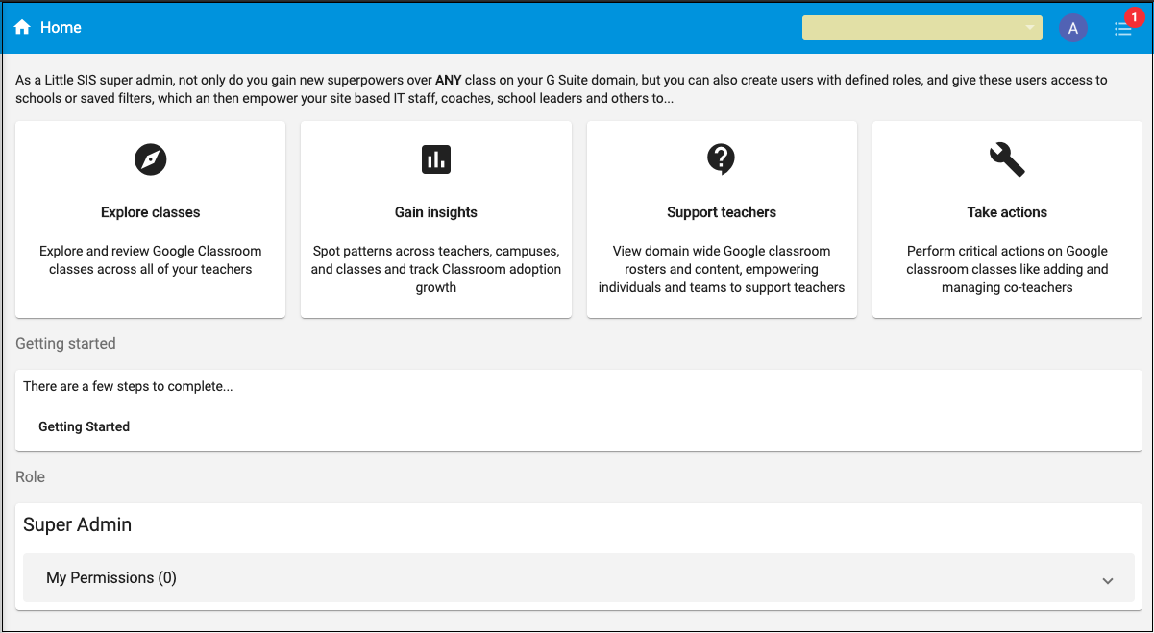Open the yellow dropdown in the top bar
1154x633 pixels.
[922, 28]
